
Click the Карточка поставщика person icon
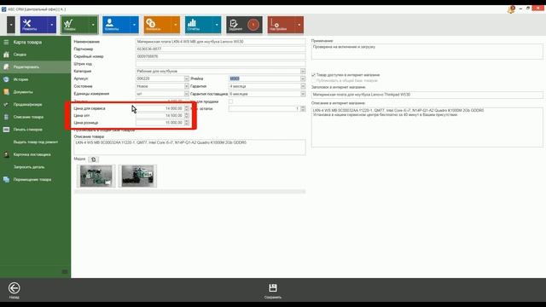[x=6, y=154]
